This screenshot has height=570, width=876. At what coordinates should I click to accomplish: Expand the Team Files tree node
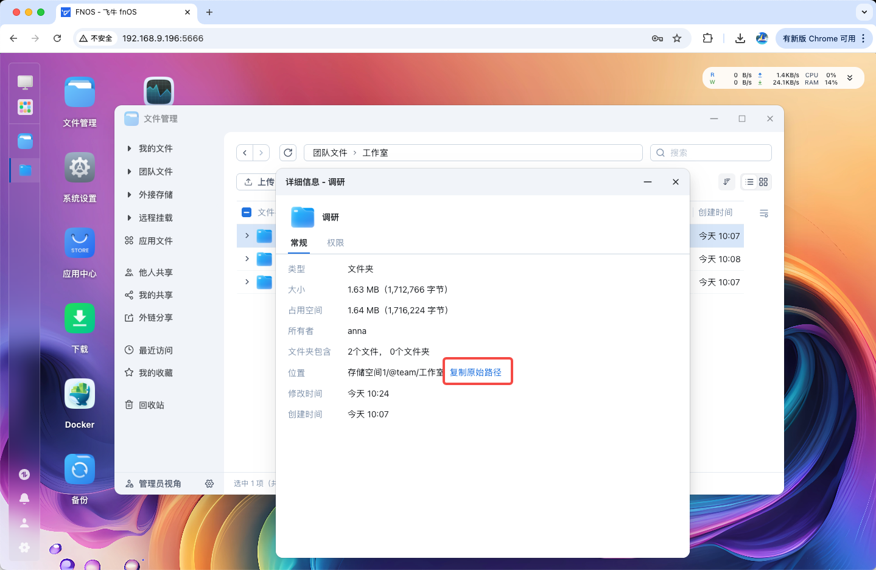click(x=129, y=172)
